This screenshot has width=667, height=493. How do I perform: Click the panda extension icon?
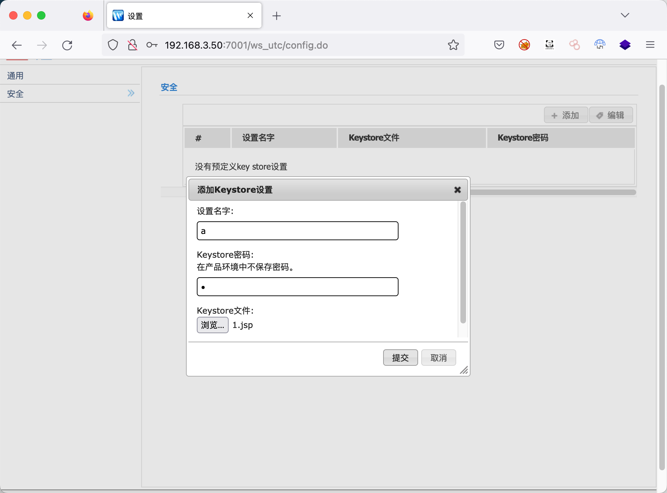point(549,45)
